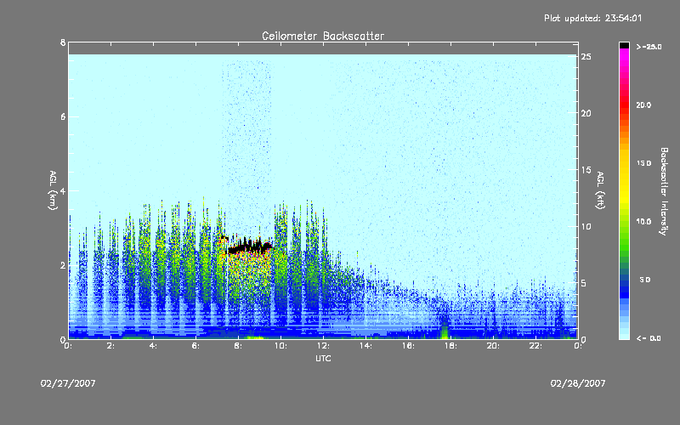Screen dimensions: 680x425
Task: Click the '>=25.0' colorbar maximum label
Action: click(x=649, y=47)
